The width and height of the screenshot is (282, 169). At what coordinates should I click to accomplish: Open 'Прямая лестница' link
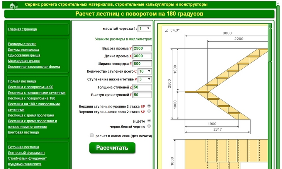click(x=22, y=81)
